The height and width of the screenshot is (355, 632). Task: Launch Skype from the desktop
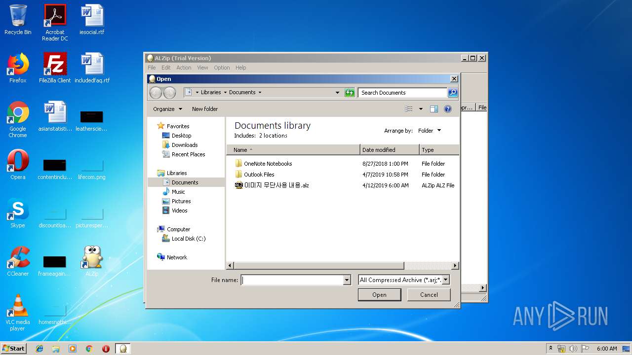tap(18, 213)
